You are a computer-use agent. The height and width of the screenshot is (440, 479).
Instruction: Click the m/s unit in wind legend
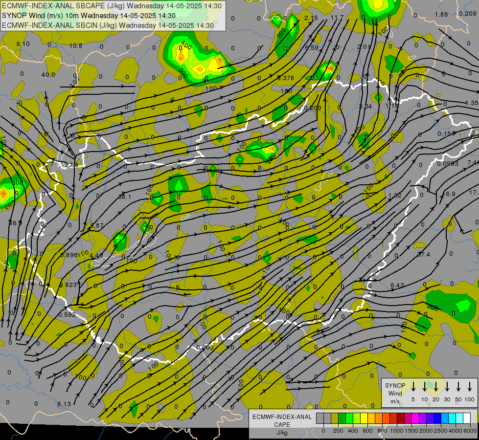click(395, 401)
